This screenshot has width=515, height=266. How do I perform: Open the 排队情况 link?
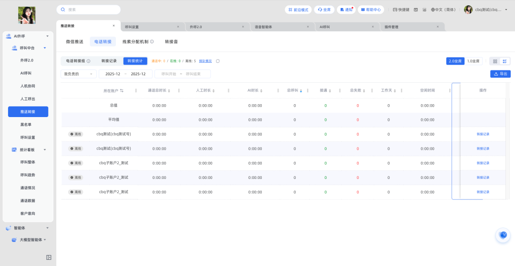coord(206,61)
